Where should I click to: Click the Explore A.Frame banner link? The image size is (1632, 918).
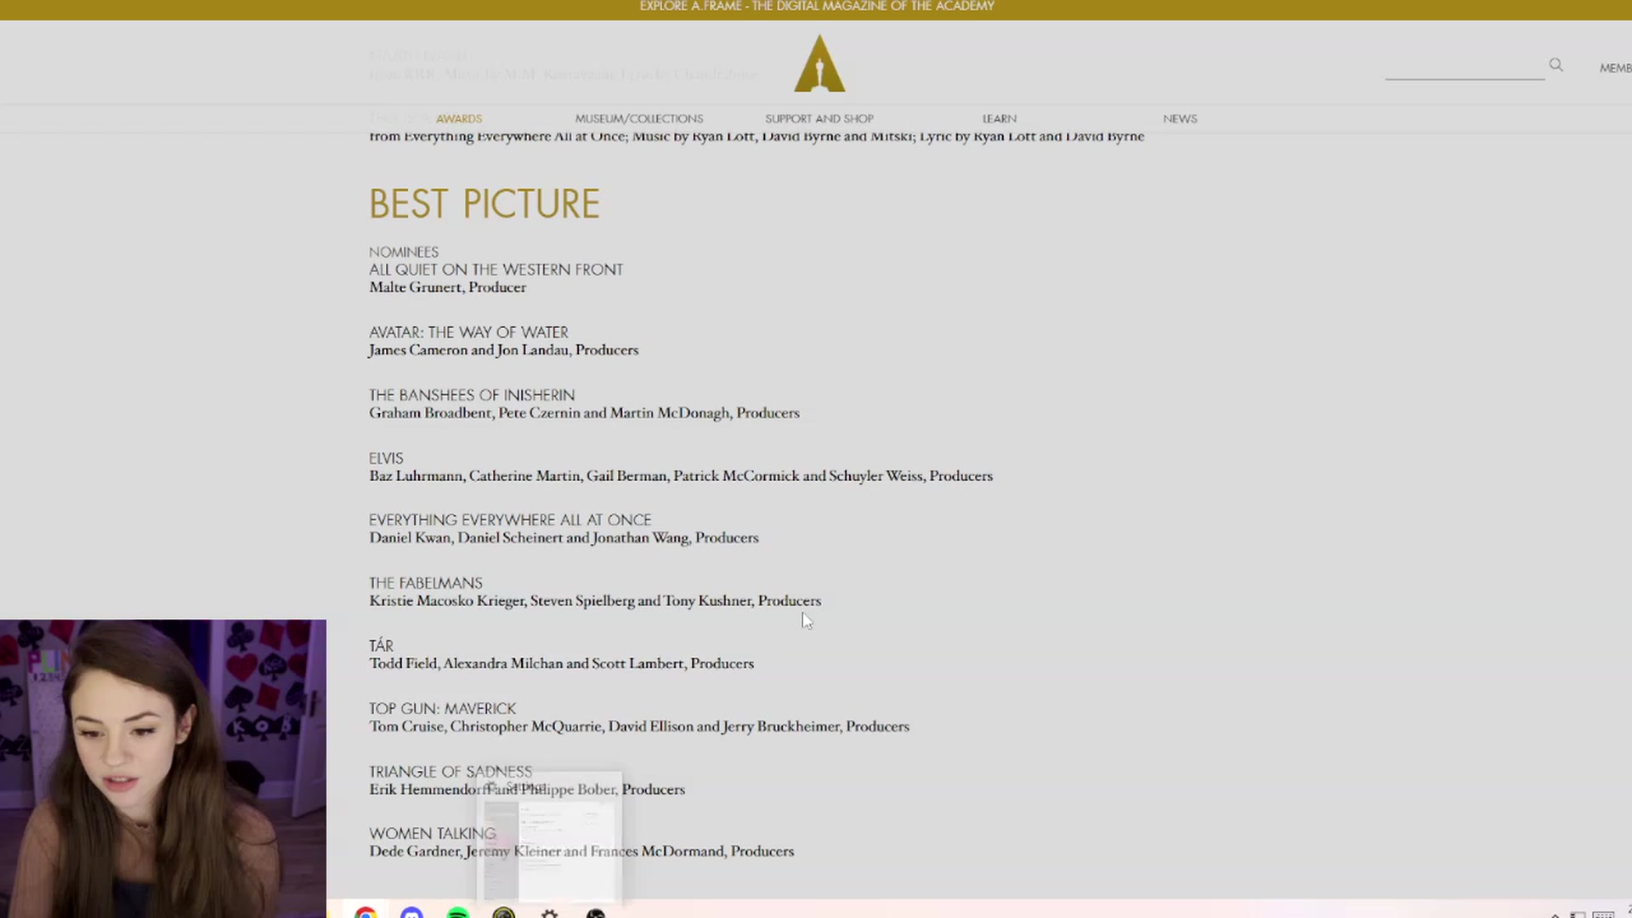817,7
